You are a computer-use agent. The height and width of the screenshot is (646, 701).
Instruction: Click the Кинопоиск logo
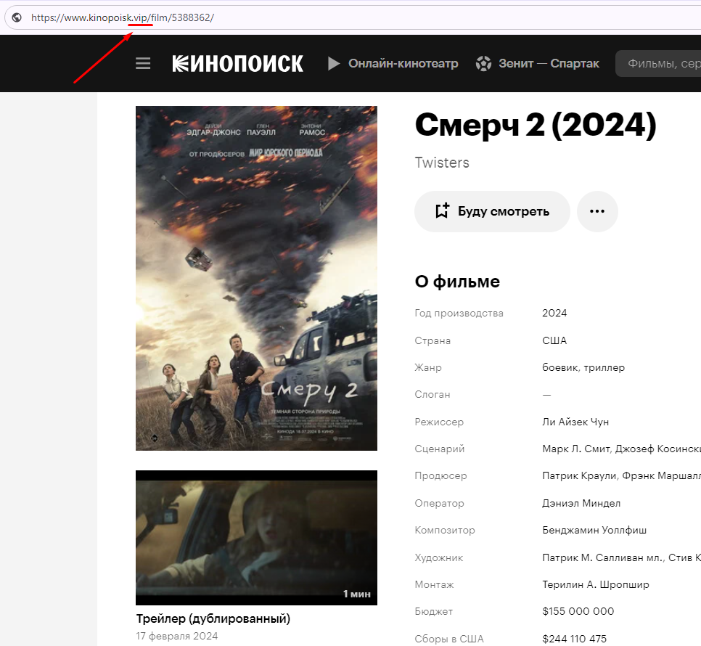click(238, 63)
